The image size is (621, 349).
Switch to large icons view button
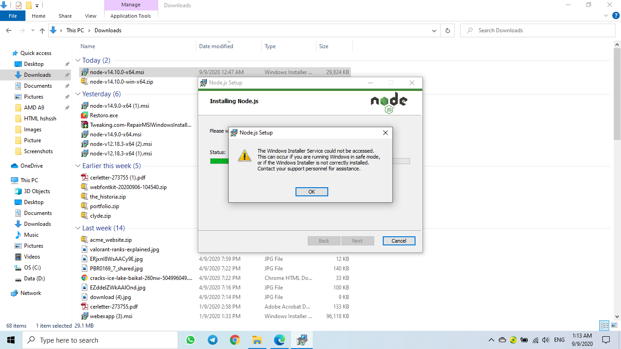pyautogui.click(x=614, y=325)
